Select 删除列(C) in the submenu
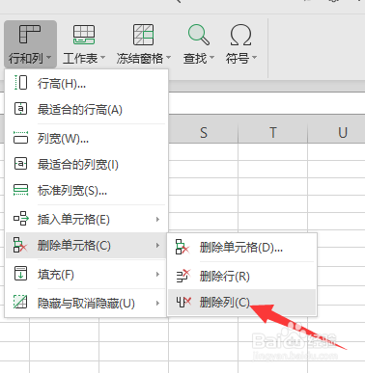This screenshot has height=373, width=365. 241,302
